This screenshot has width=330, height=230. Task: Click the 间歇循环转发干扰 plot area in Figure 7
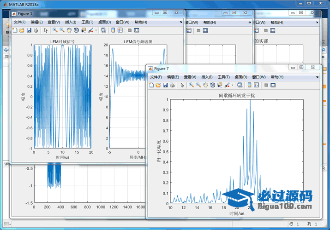237,151
